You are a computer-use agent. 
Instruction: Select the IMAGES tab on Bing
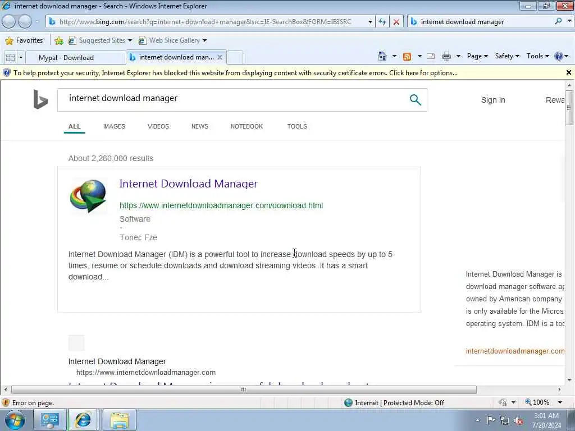[x=114, y=126]
